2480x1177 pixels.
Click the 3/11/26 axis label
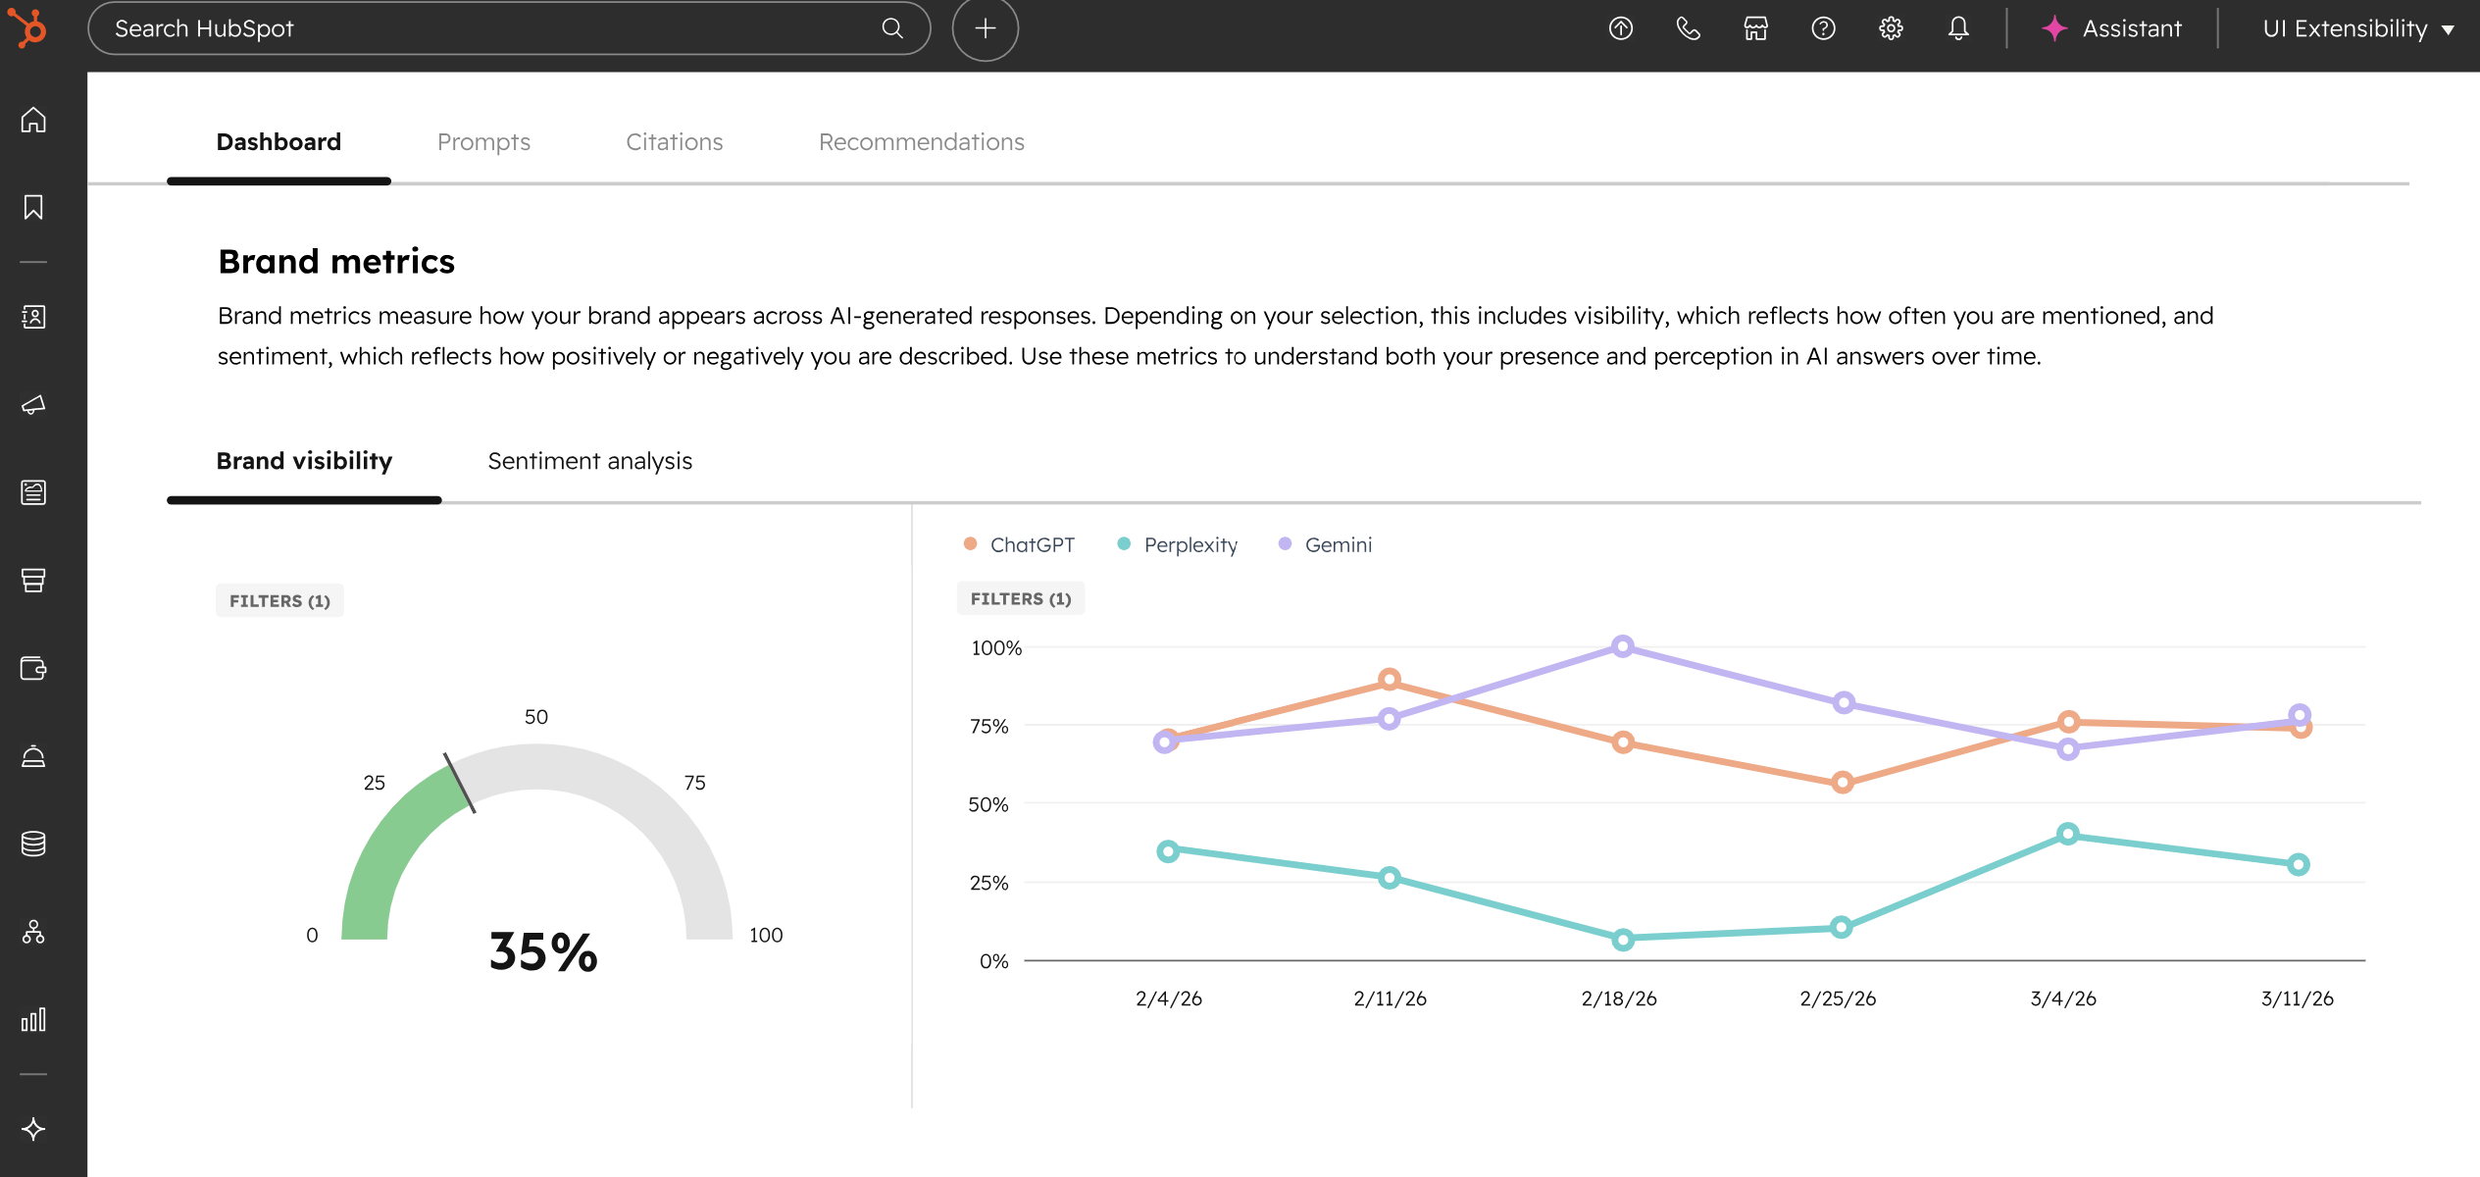(x=2298, y=998)
